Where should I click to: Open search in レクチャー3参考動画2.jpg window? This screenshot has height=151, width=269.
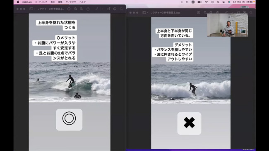tap(251, 12)
